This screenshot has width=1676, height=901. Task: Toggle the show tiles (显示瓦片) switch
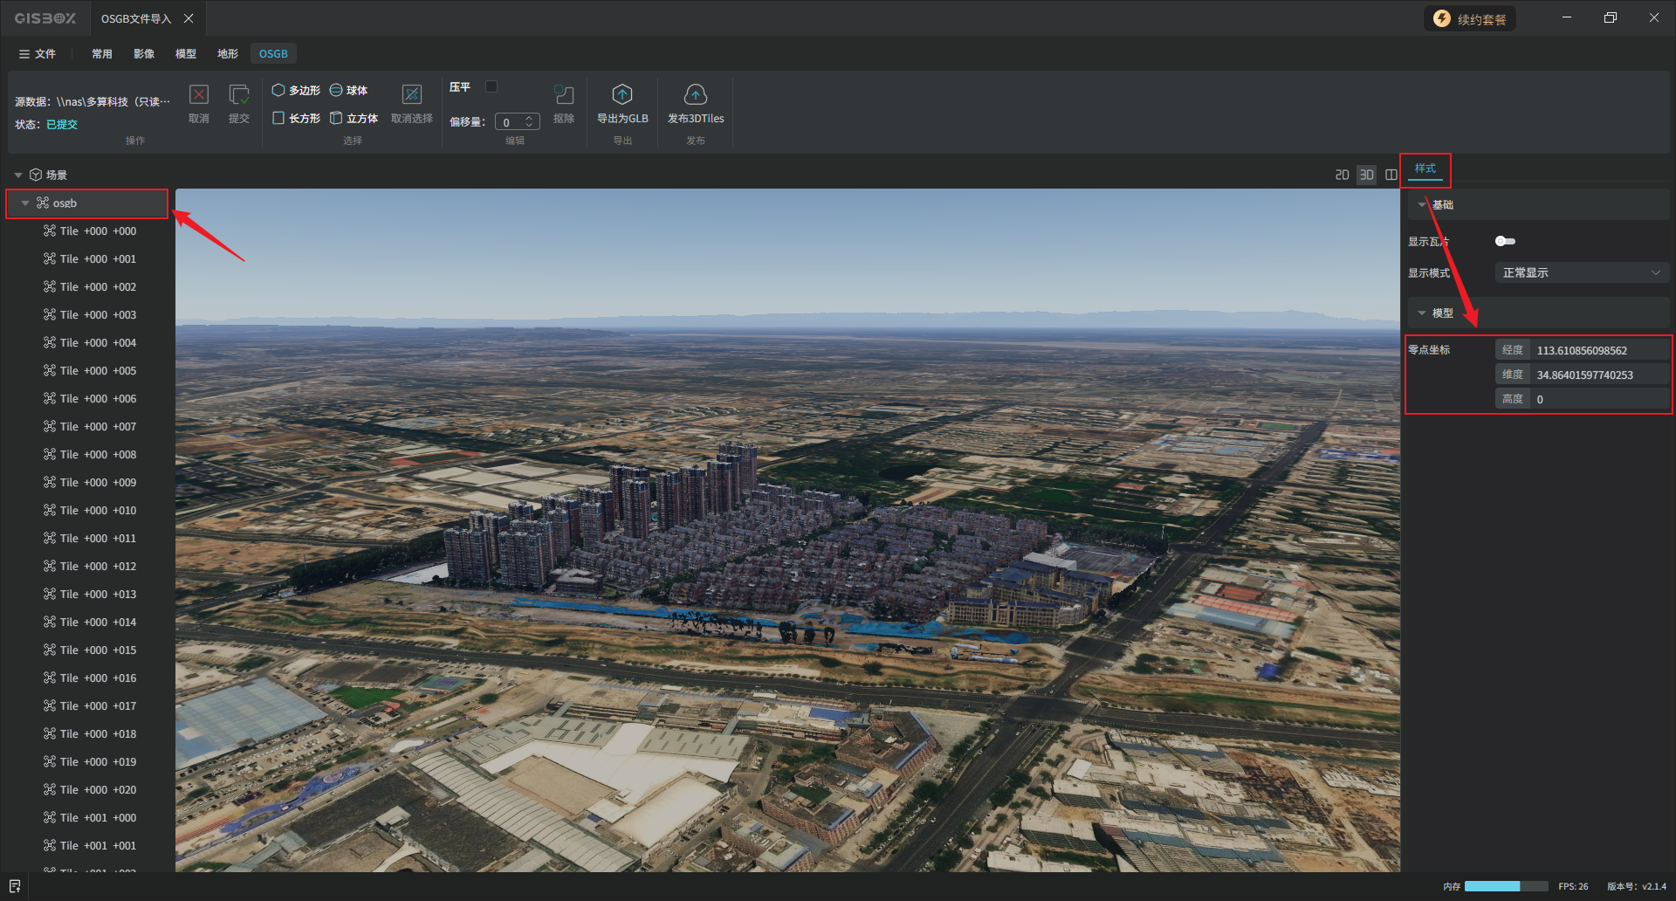coord(1505,241)
